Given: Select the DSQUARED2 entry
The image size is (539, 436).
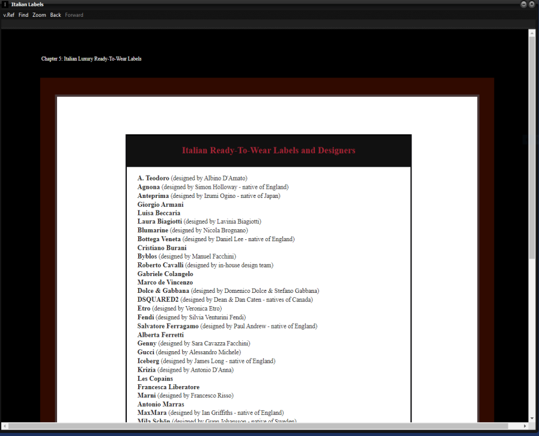Looking at the screenshot, I should click(225, 299).
